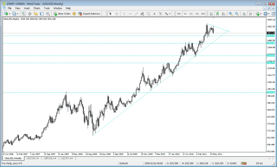Select the trendline drawing tool
This screenshot has height=167, width=277.
(136, 14)
